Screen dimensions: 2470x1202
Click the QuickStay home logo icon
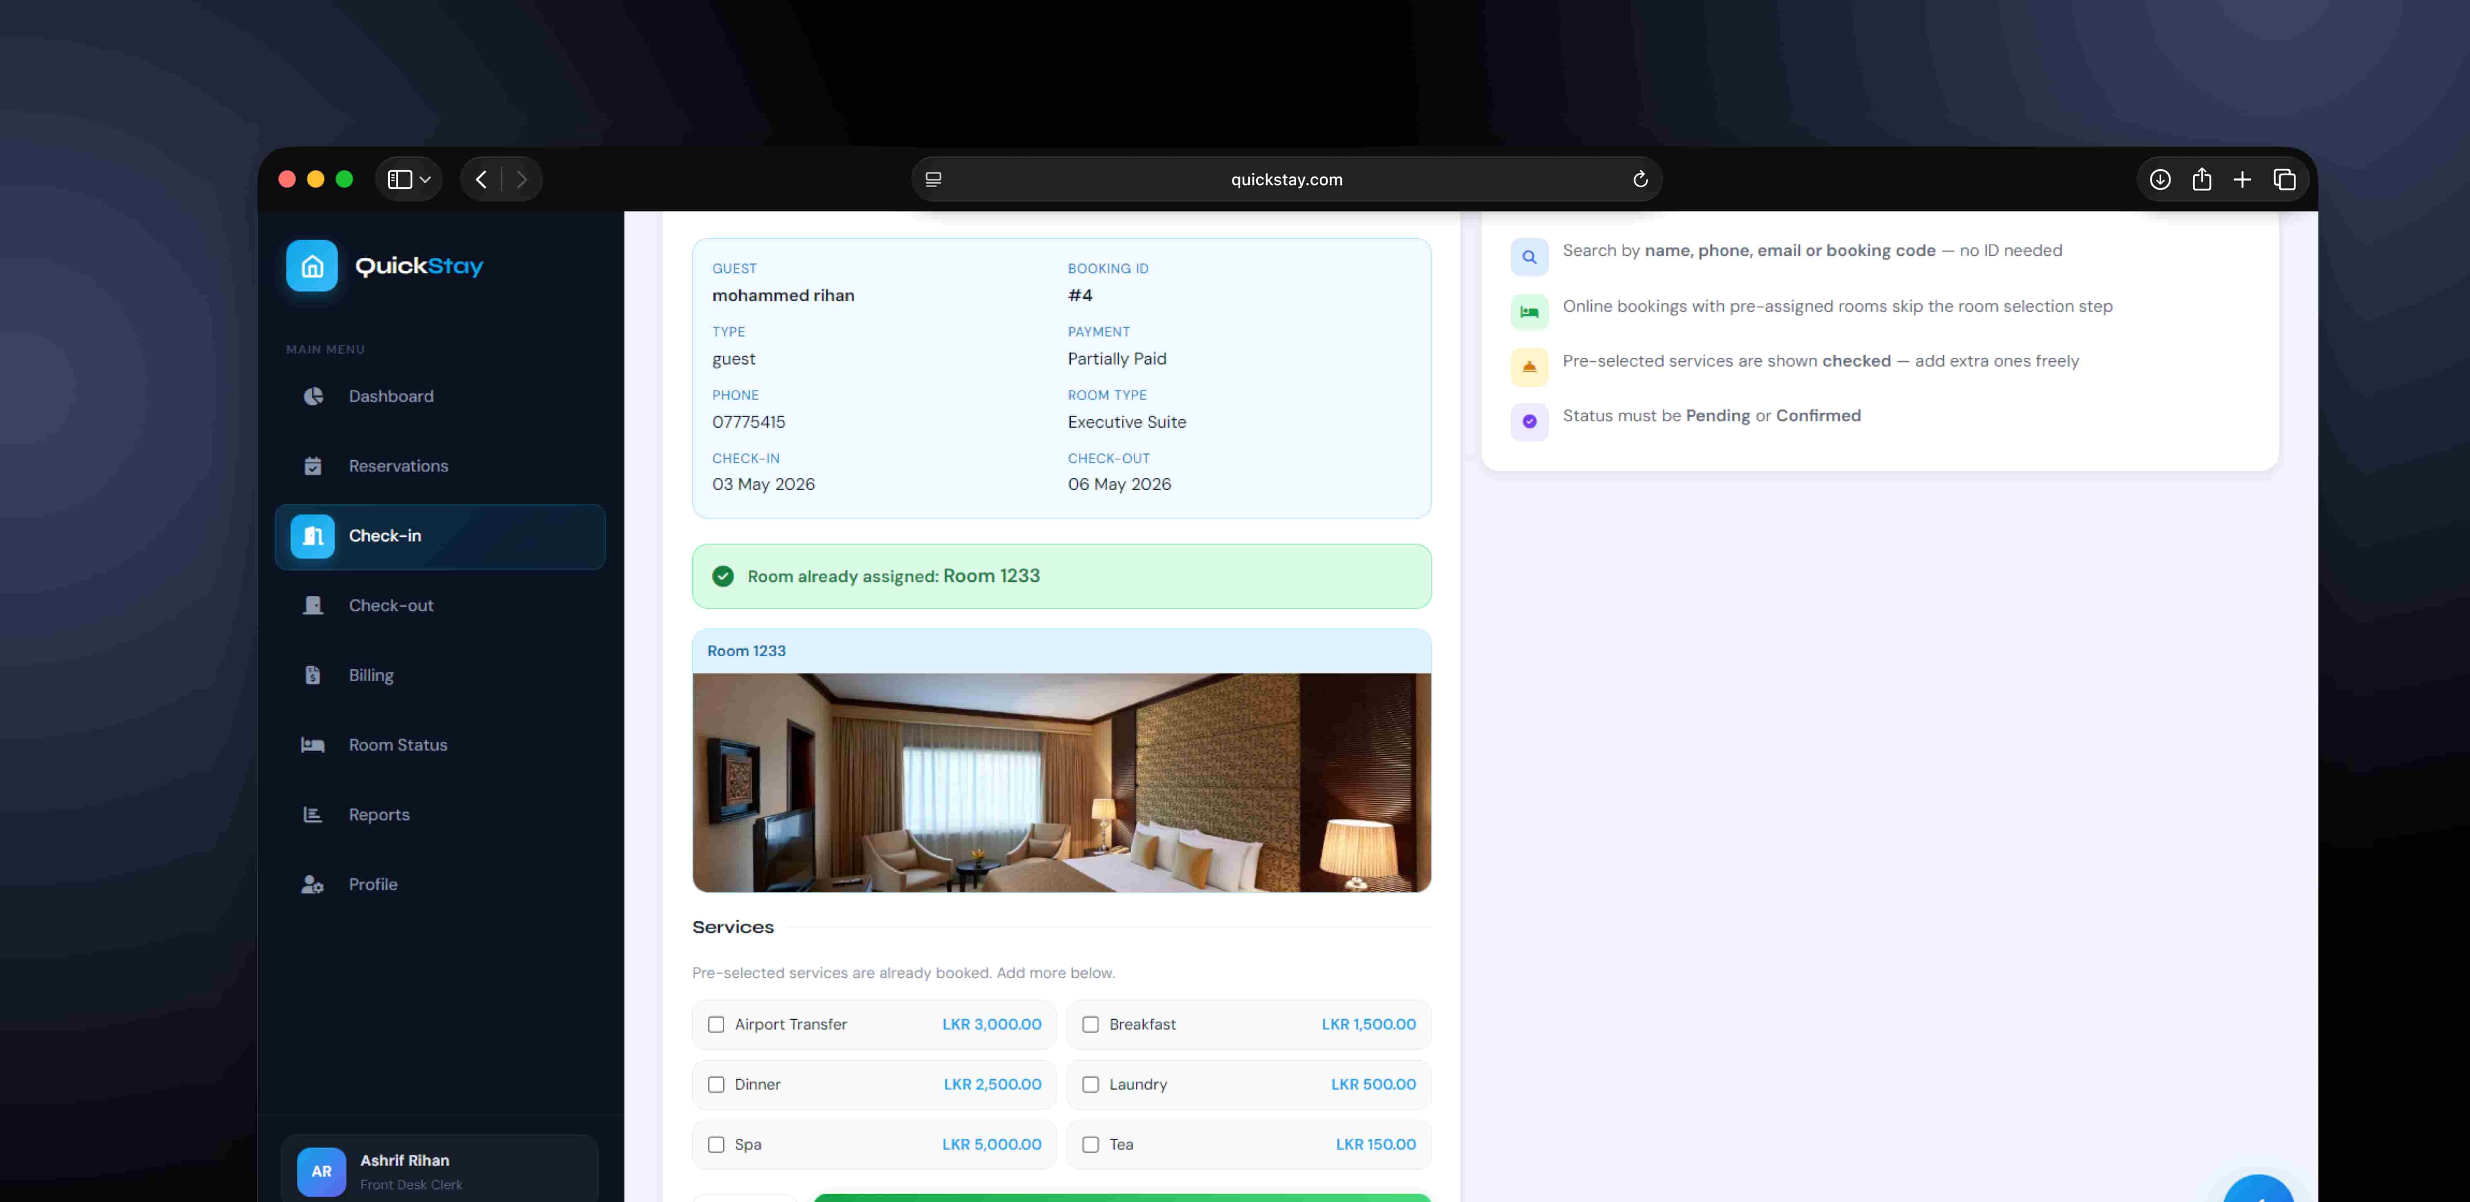point(312,266)
